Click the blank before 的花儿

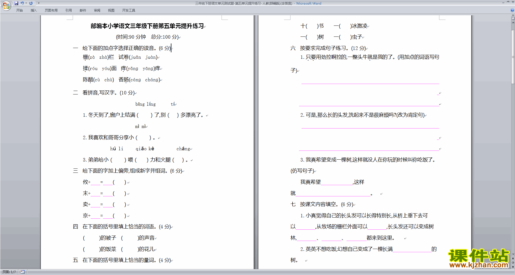click(x=130, y=249)
